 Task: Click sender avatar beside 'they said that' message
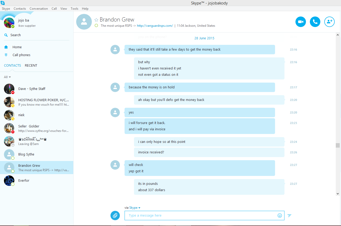[115, 50]
